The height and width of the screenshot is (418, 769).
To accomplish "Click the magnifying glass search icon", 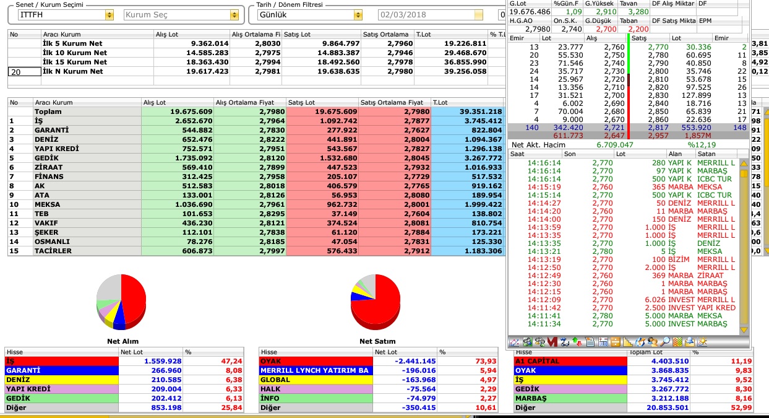I will coord(665,341).
